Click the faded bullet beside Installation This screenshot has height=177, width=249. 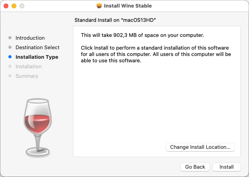tap(10, 66)
